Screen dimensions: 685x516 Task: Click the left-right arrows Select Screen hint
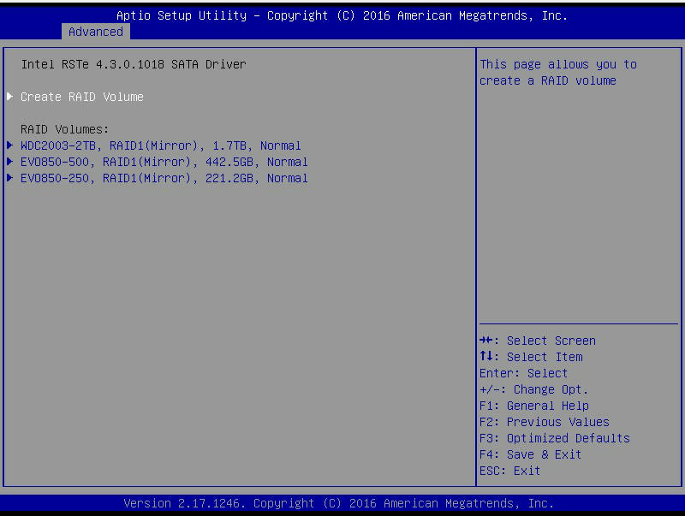click(538, 341)
